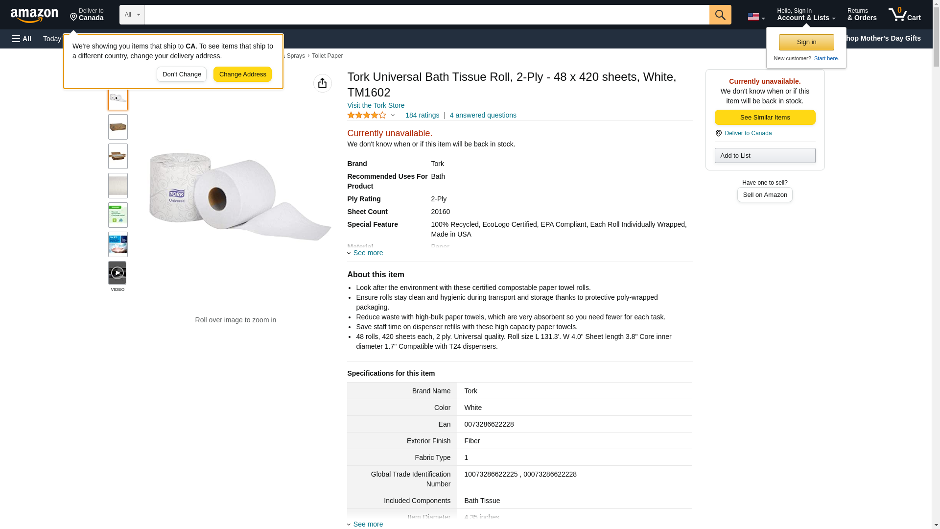Open the All hamburger menu
Image resolution: width=940 pixels, height=529 pixels.
pyautogui.click(x=22, y=39)
